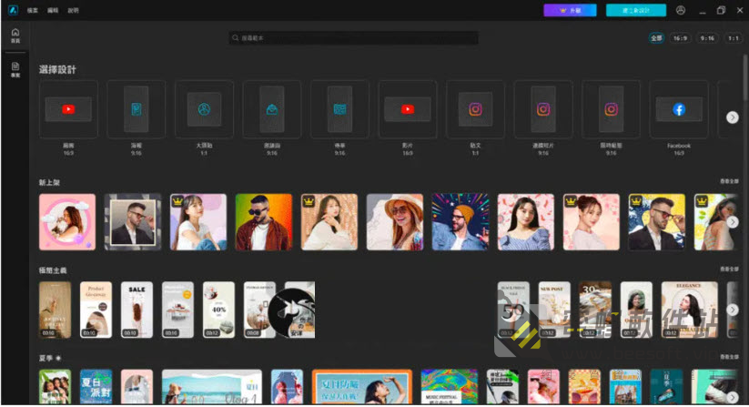Open the MUSIC FESTIVAL colorful template
Viewport: 749px width, 407px height.
pos(449,386)
